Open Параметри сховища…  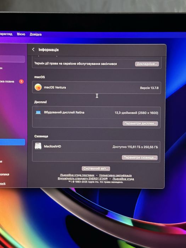[x=140, y=158]
